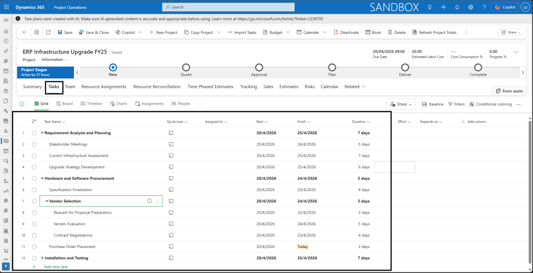Click the info icon on Vendor Selection row
Viewport: 533px width, 273px height.
(x=149, y=201)
